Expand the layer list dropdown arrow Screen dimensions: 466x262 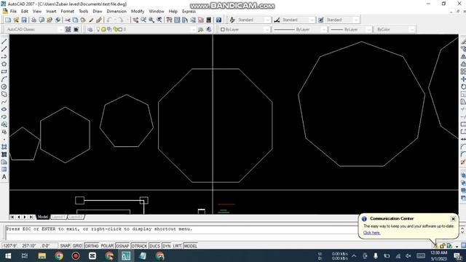coord(194,29)
